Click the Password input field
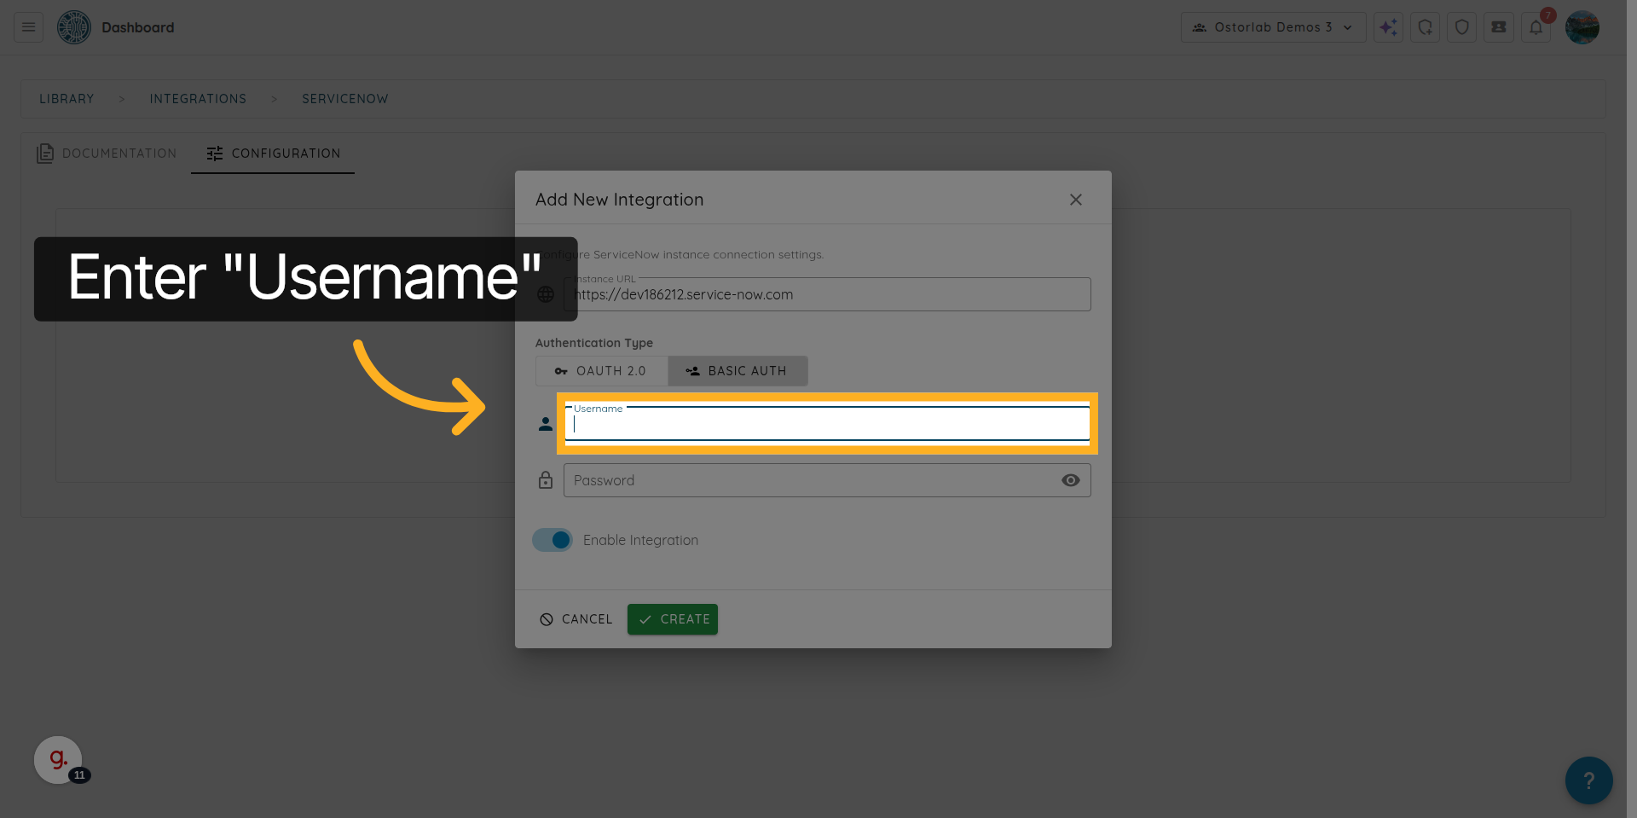This screenshot has width=1637, height=818. (x=810, y=480)
